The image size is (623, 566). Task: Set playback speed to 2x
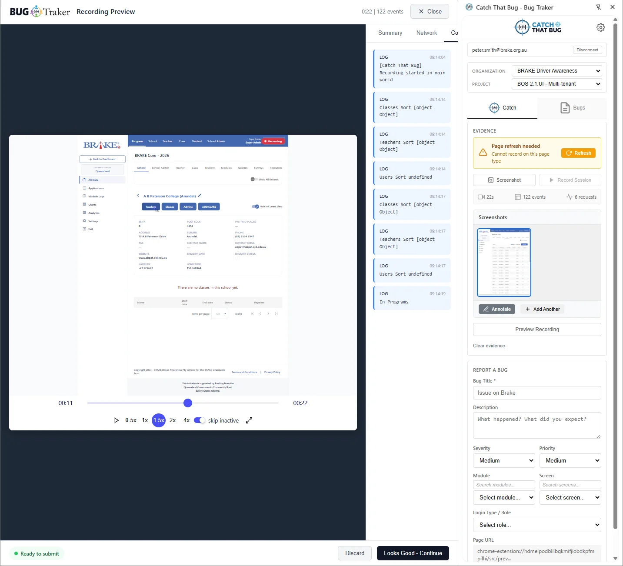pyautogui.click(x=173, y=420)
